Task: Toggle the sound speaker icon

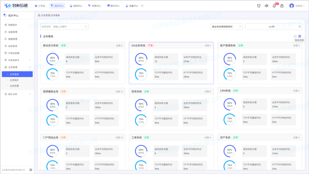Action: [266, 6]
